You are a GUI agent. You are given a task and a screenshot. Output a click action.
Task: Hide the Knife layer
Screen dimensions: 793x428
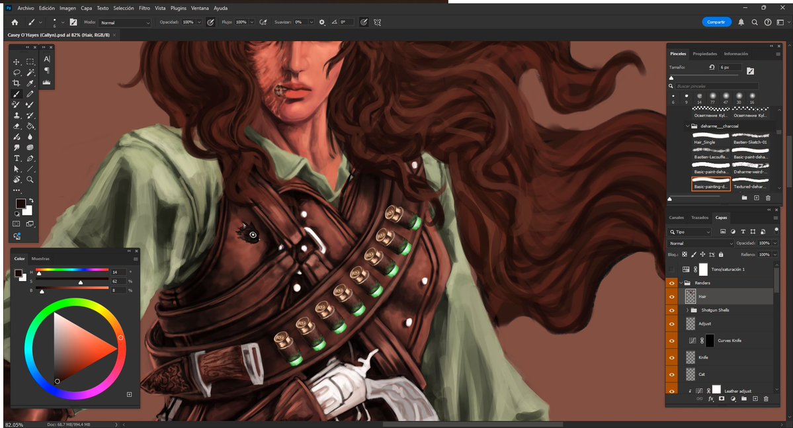coord(671,358)
